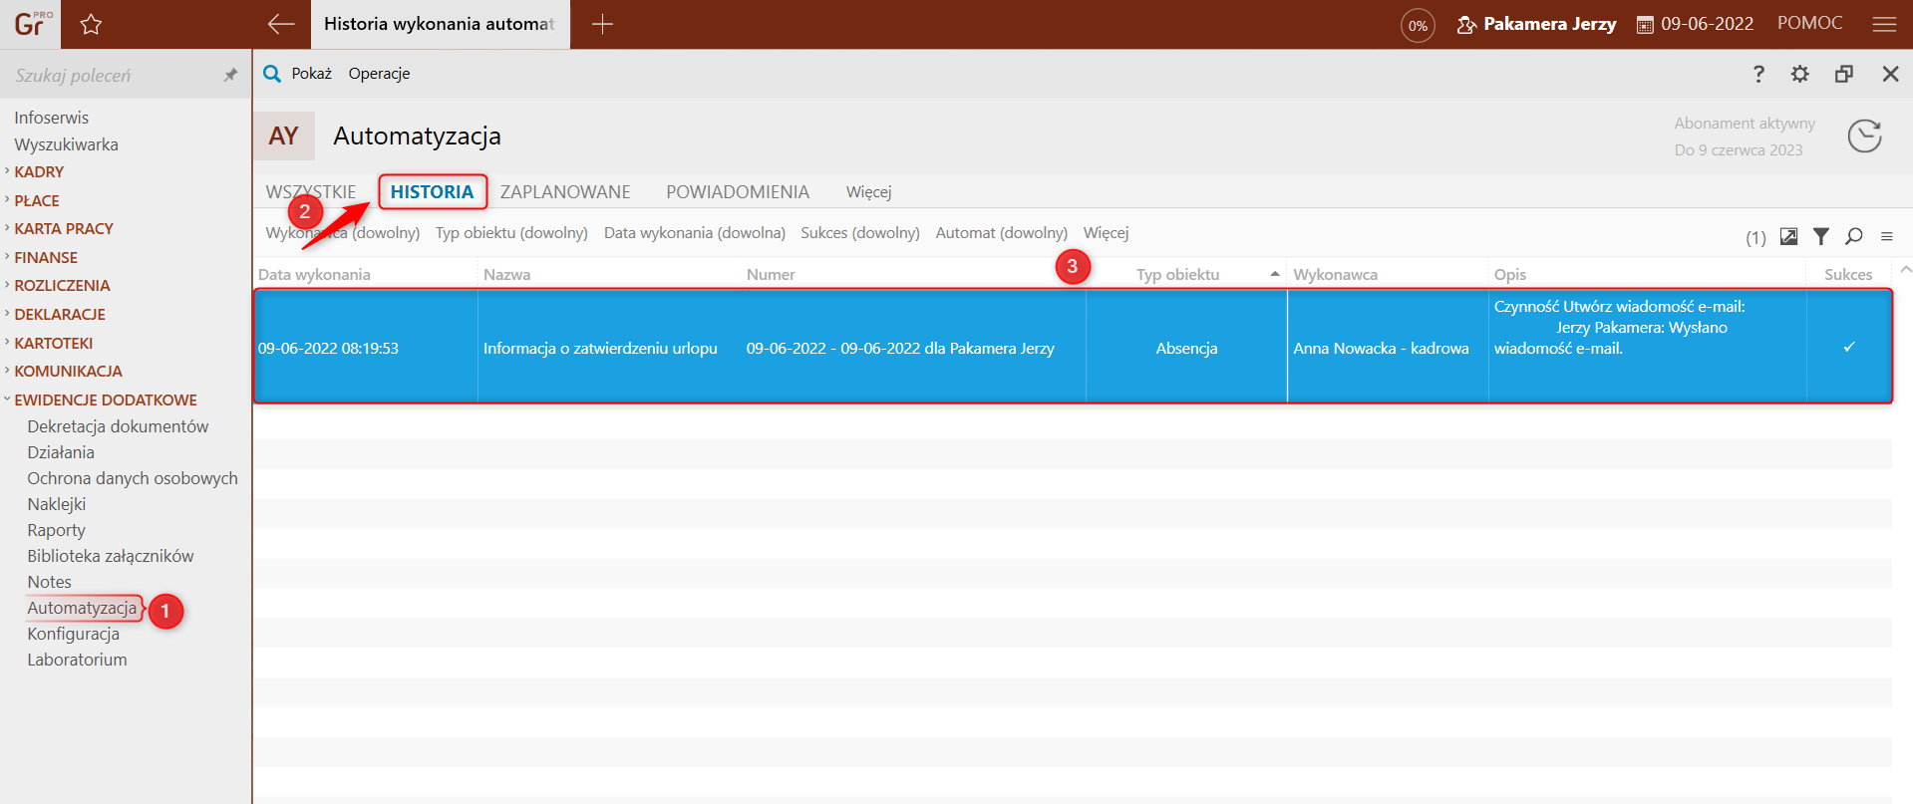Click the Gr PRO logo icon
1913x804 pixels.
pyautogui.click(x=30, y=24)
